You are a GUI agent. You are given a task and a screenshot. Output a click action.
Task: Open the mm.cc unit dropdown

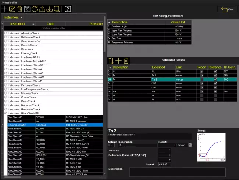coord(190,145)
